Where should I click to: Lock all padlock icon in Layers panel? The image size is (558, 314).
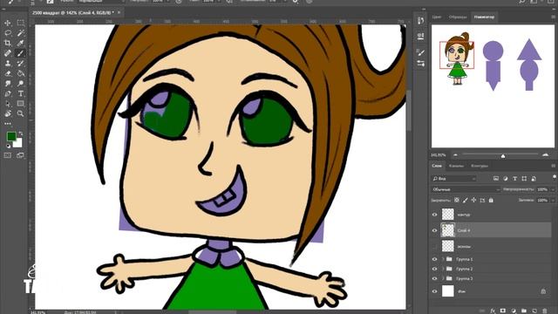click(x=491, y=200)
